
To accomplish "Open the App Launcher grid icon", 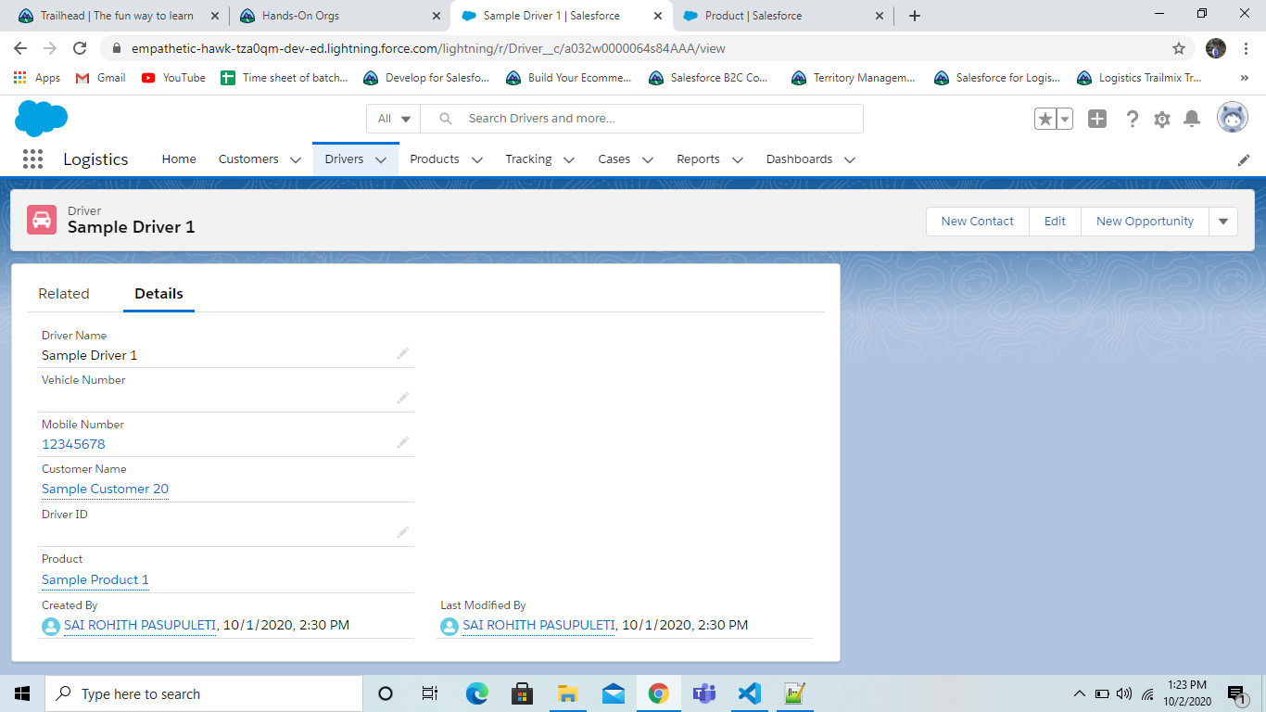I will pyautogui.click(x=32, y=159).
